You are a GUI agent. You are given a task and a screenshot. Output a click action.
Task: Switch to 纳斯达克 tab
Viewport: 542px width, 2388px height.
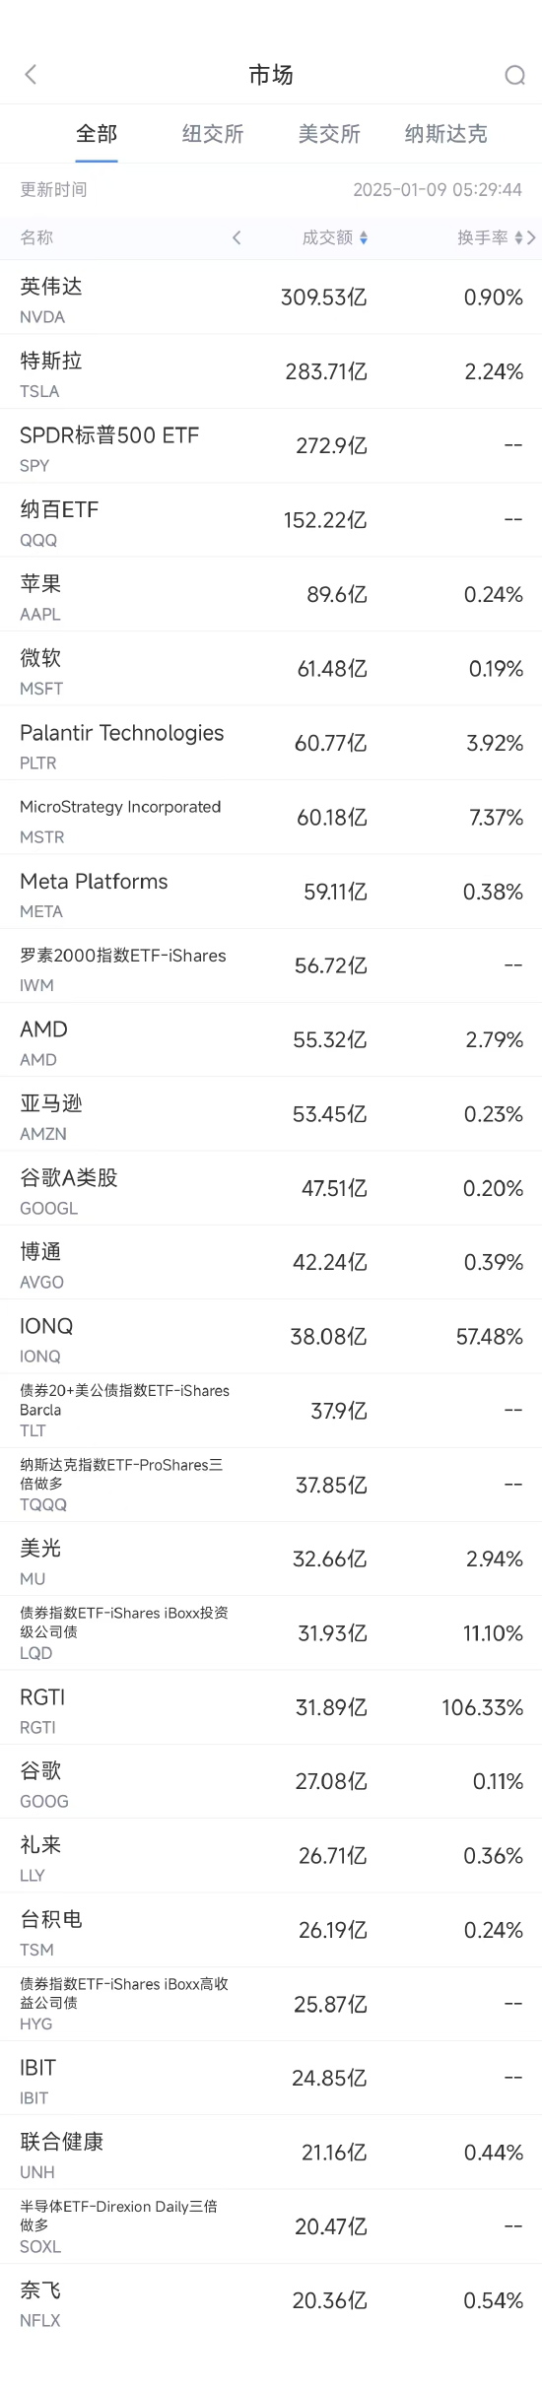[x=445, y=133]
